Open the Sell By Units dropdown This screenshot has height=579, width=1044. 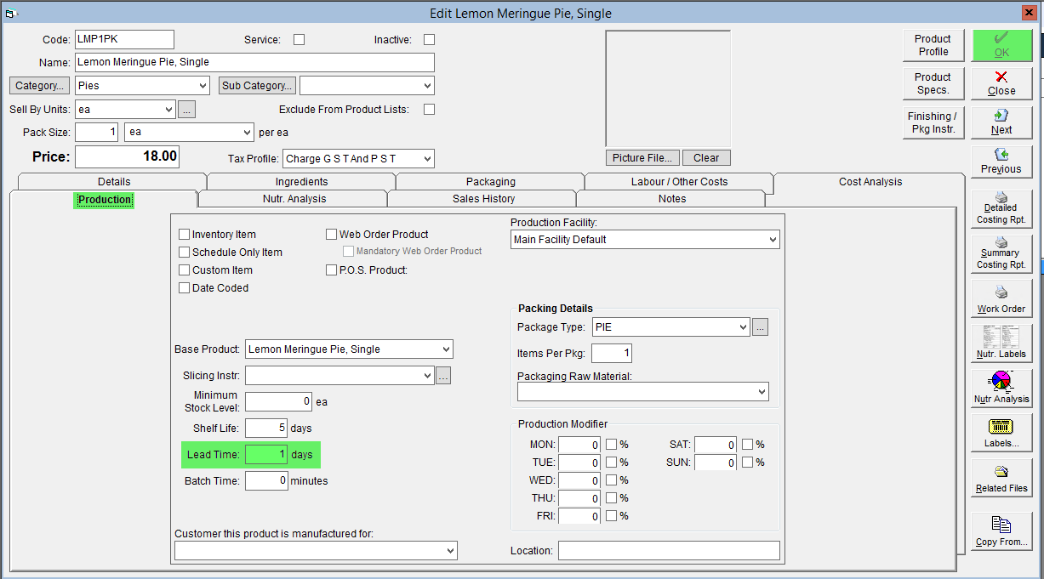point(168,110)
